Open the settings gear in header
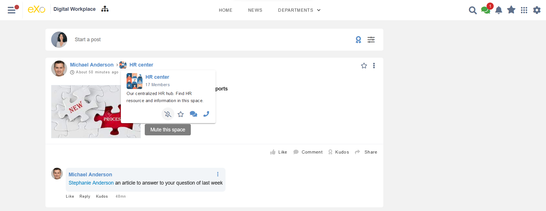The height and width of the screenshot is (211, 546). [537, 10]
